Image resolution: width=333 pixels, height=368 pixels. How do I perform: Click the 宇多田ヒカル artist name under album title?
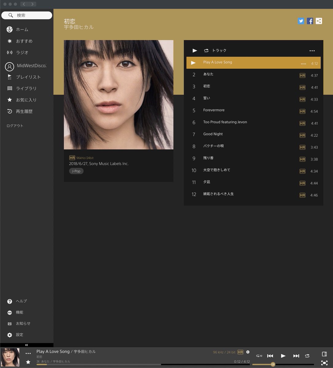click(79, 27)
